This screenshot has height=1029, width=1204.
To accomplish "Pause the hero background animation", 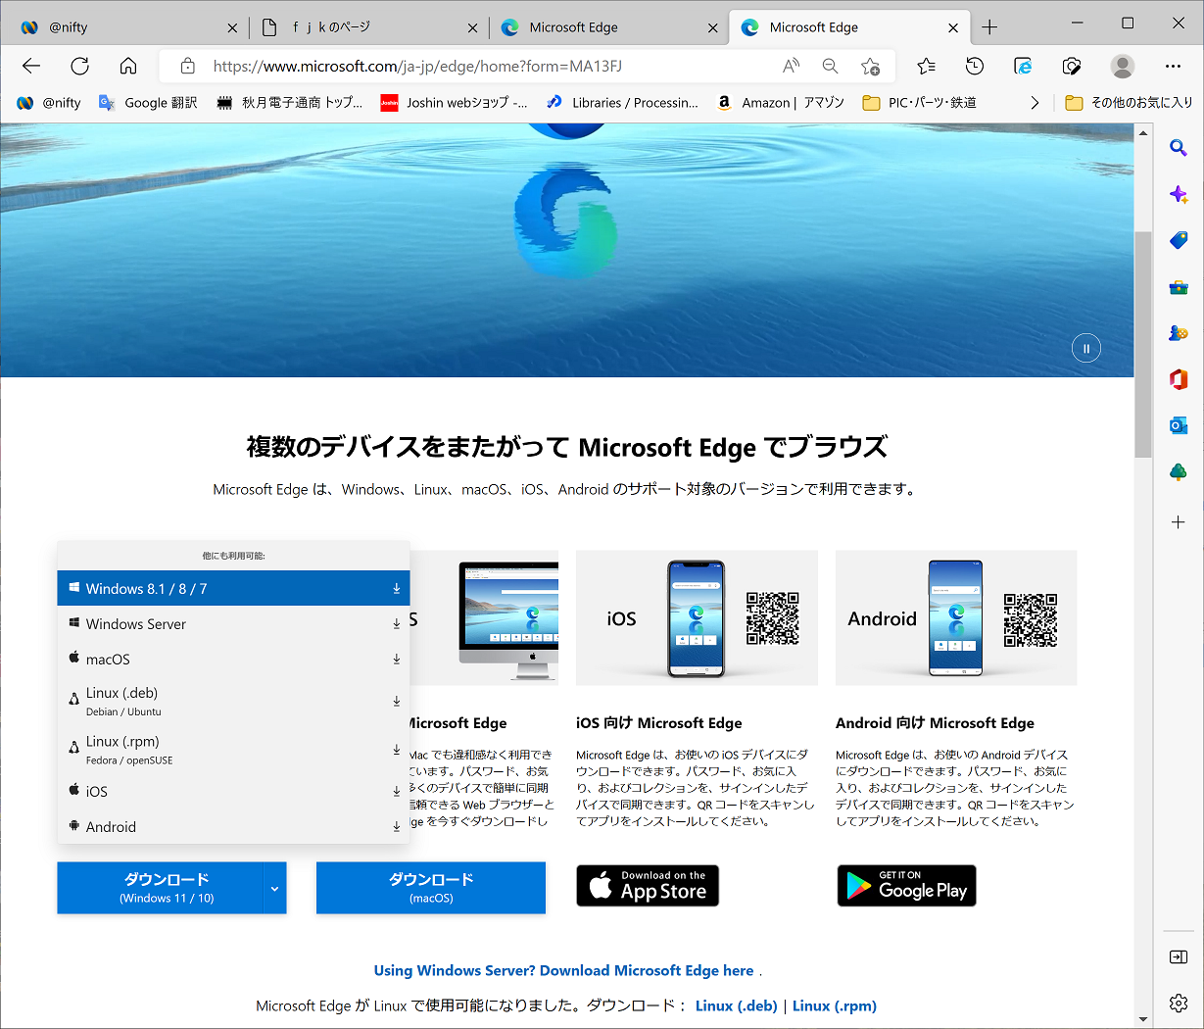I will pyautogui.click(x=1085, y=349).
